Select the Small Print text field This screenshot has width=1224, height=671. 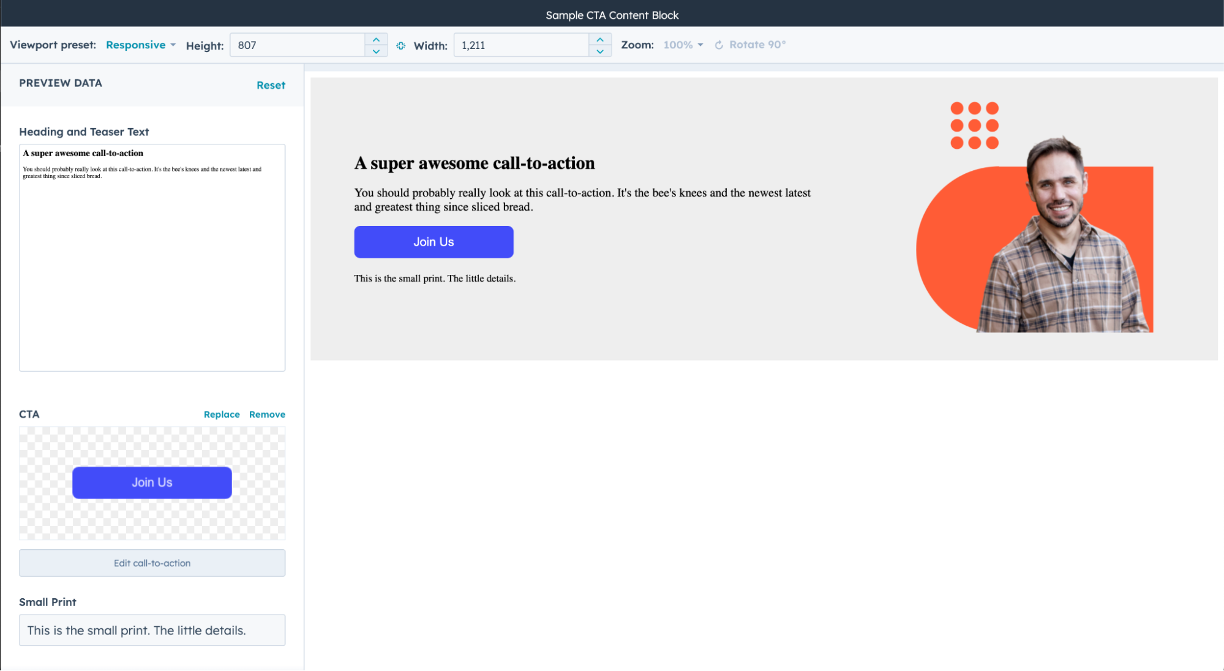pos(152,630)
